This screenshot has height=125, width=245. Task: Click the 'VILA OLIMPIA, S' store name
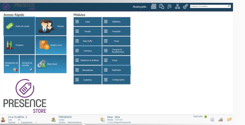tap(18, 117)
